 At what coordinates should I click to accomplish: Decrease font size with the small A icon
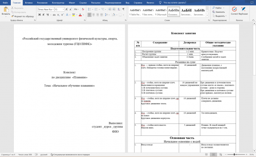pyautogui.click(x=70, y=9)
